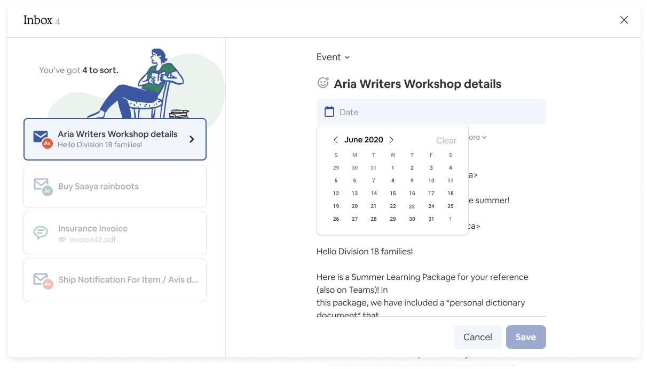This screenshot has height=369, width=647.
Task: Clear the selected date
Action: (x=446, y=141)
